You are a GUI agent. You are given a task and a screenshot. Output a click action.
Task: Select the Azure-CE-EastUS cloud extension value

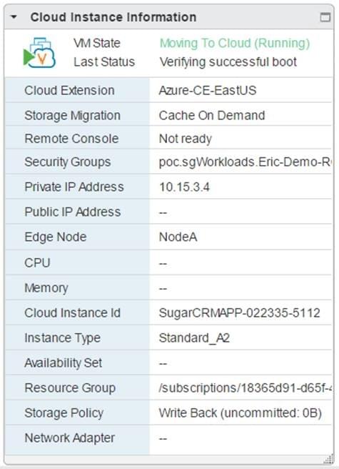click(208, 90)
